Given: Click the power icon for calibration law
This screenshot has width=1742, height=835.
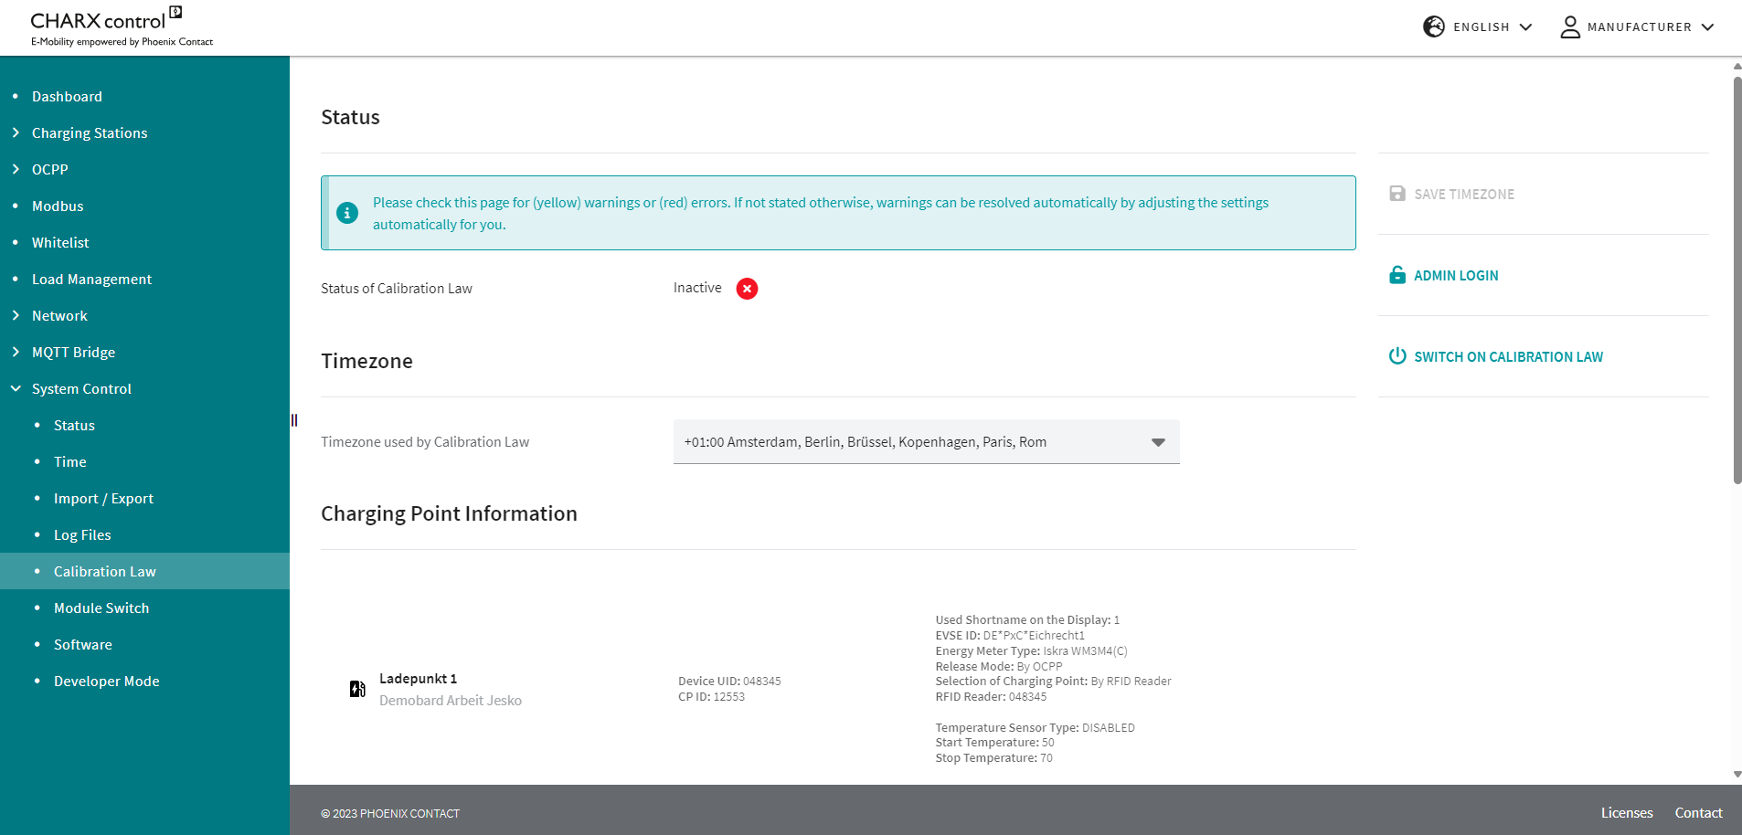Looking at the screenshot, I should [1397, 356].
